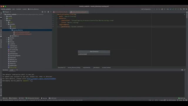188x106 pixels.
Task: Collapse the movies_website root folder
Action: pos(3,14)
